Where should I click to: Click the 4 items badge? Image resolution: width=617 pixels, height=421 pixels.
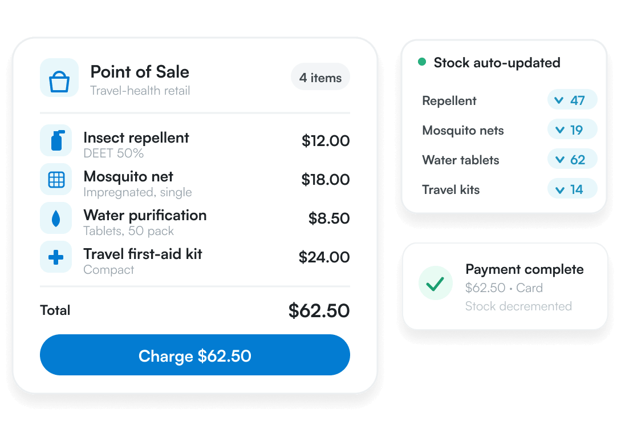coord(320,77)
